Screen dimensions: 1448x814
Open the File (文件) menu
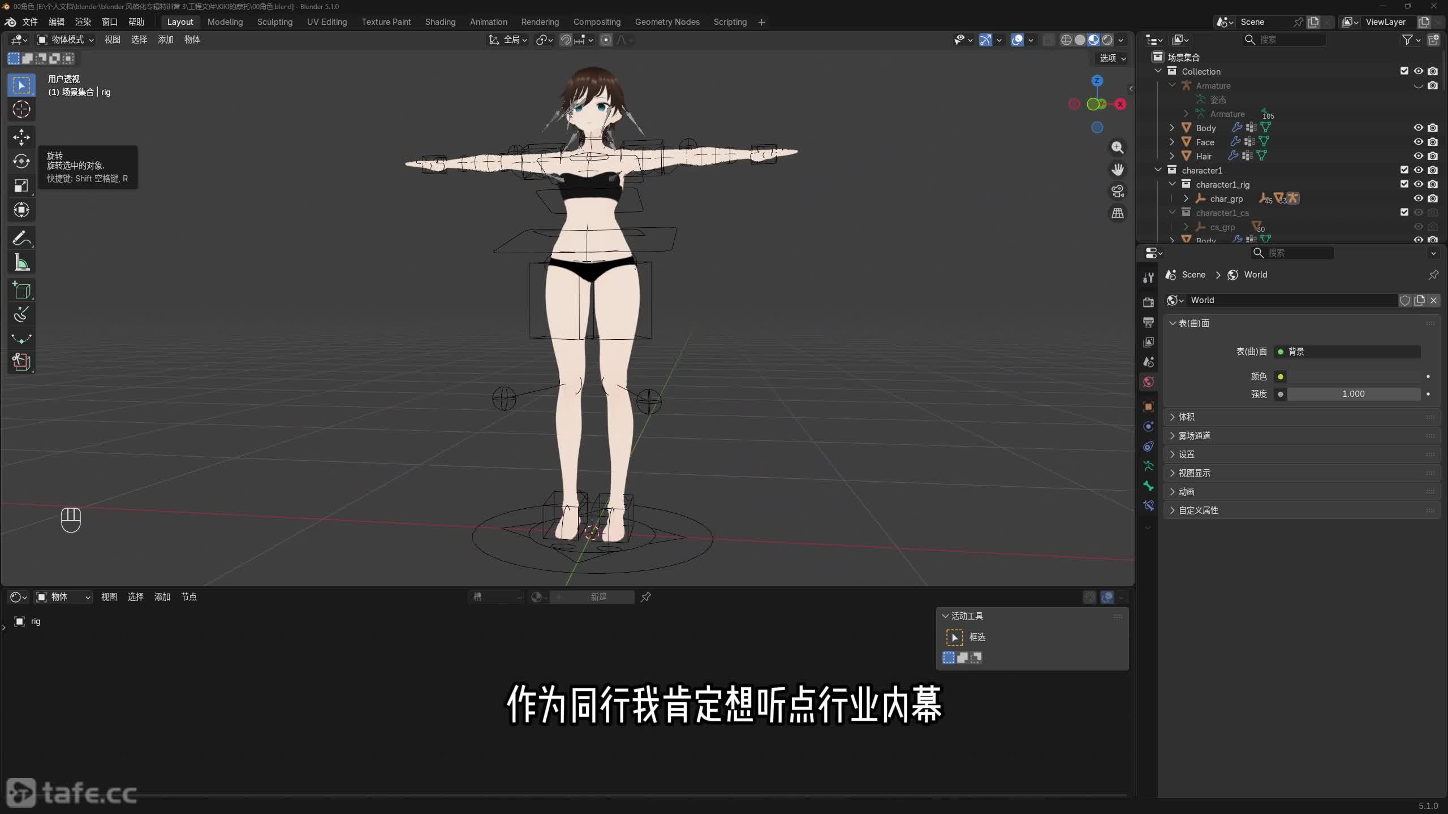click(x=30, y=22)
